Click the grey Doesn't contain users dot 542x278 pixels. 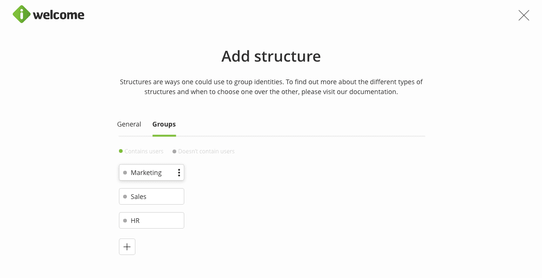tap(174, 151)
